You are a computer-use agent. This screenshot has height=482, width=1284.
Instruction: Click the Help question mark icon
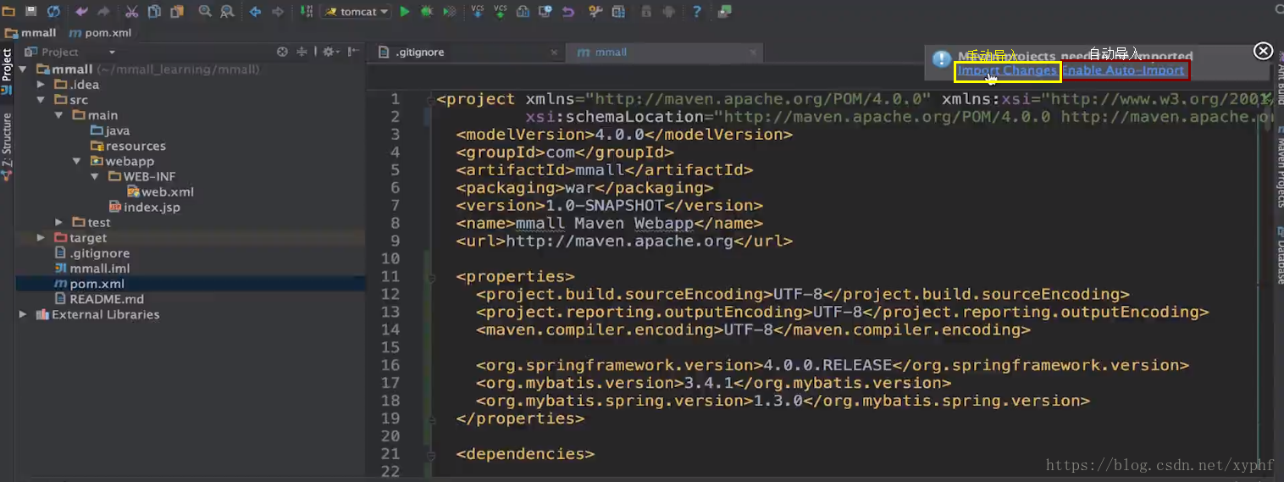tap(697, 12)
